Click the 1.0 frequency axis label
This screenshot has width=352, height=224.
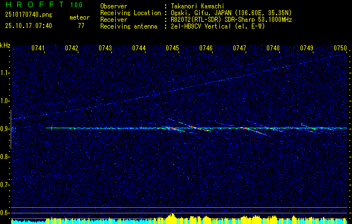pyautogui.click(x=5, y=101)
